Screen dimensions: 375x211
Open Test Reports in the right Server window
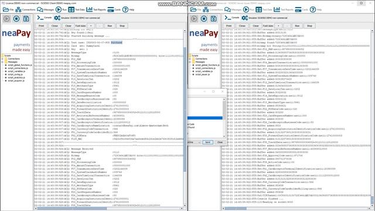point(284,9)
